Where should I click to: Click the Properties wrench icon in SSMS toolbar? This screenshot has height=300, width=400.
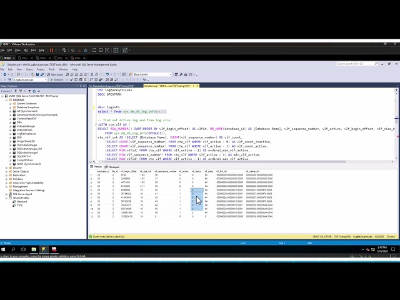tap(181, 74)
